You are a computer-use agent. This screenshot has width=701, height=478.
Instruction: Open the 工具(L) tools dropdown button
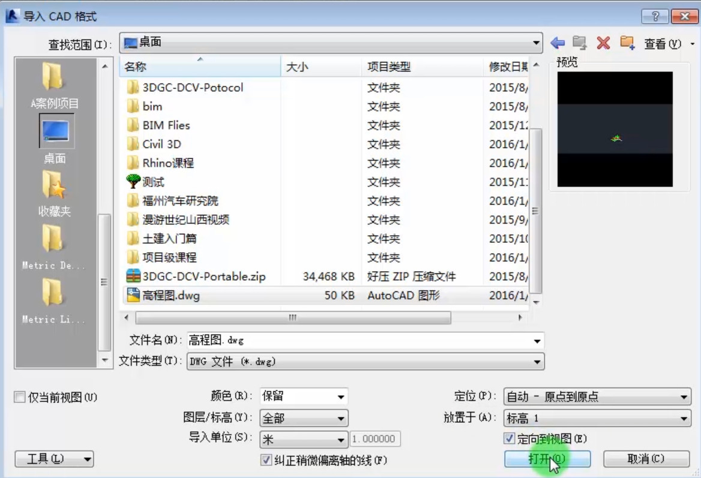click(x=54, y=459)
